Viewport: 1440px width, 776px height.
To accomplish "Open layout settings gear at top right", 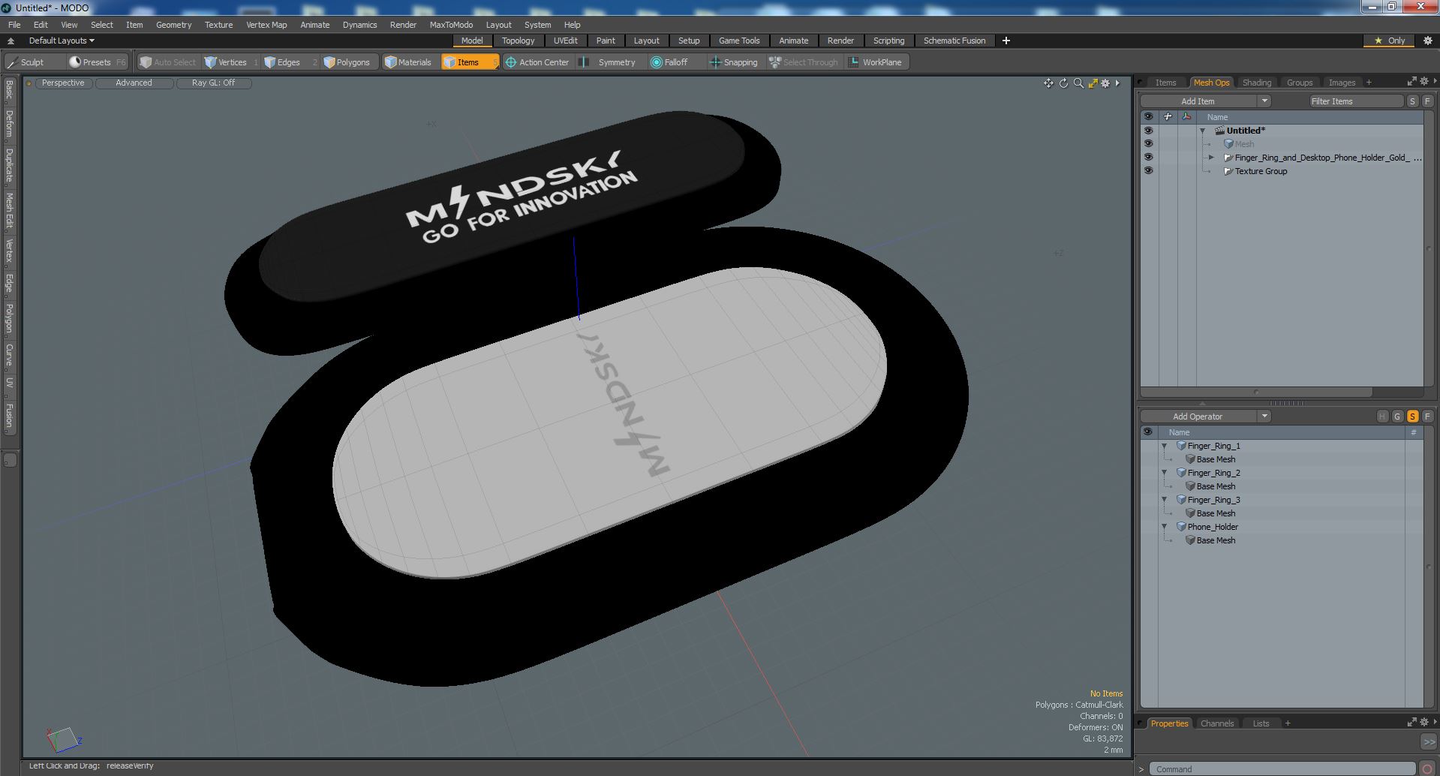I will click(1428, 41).
